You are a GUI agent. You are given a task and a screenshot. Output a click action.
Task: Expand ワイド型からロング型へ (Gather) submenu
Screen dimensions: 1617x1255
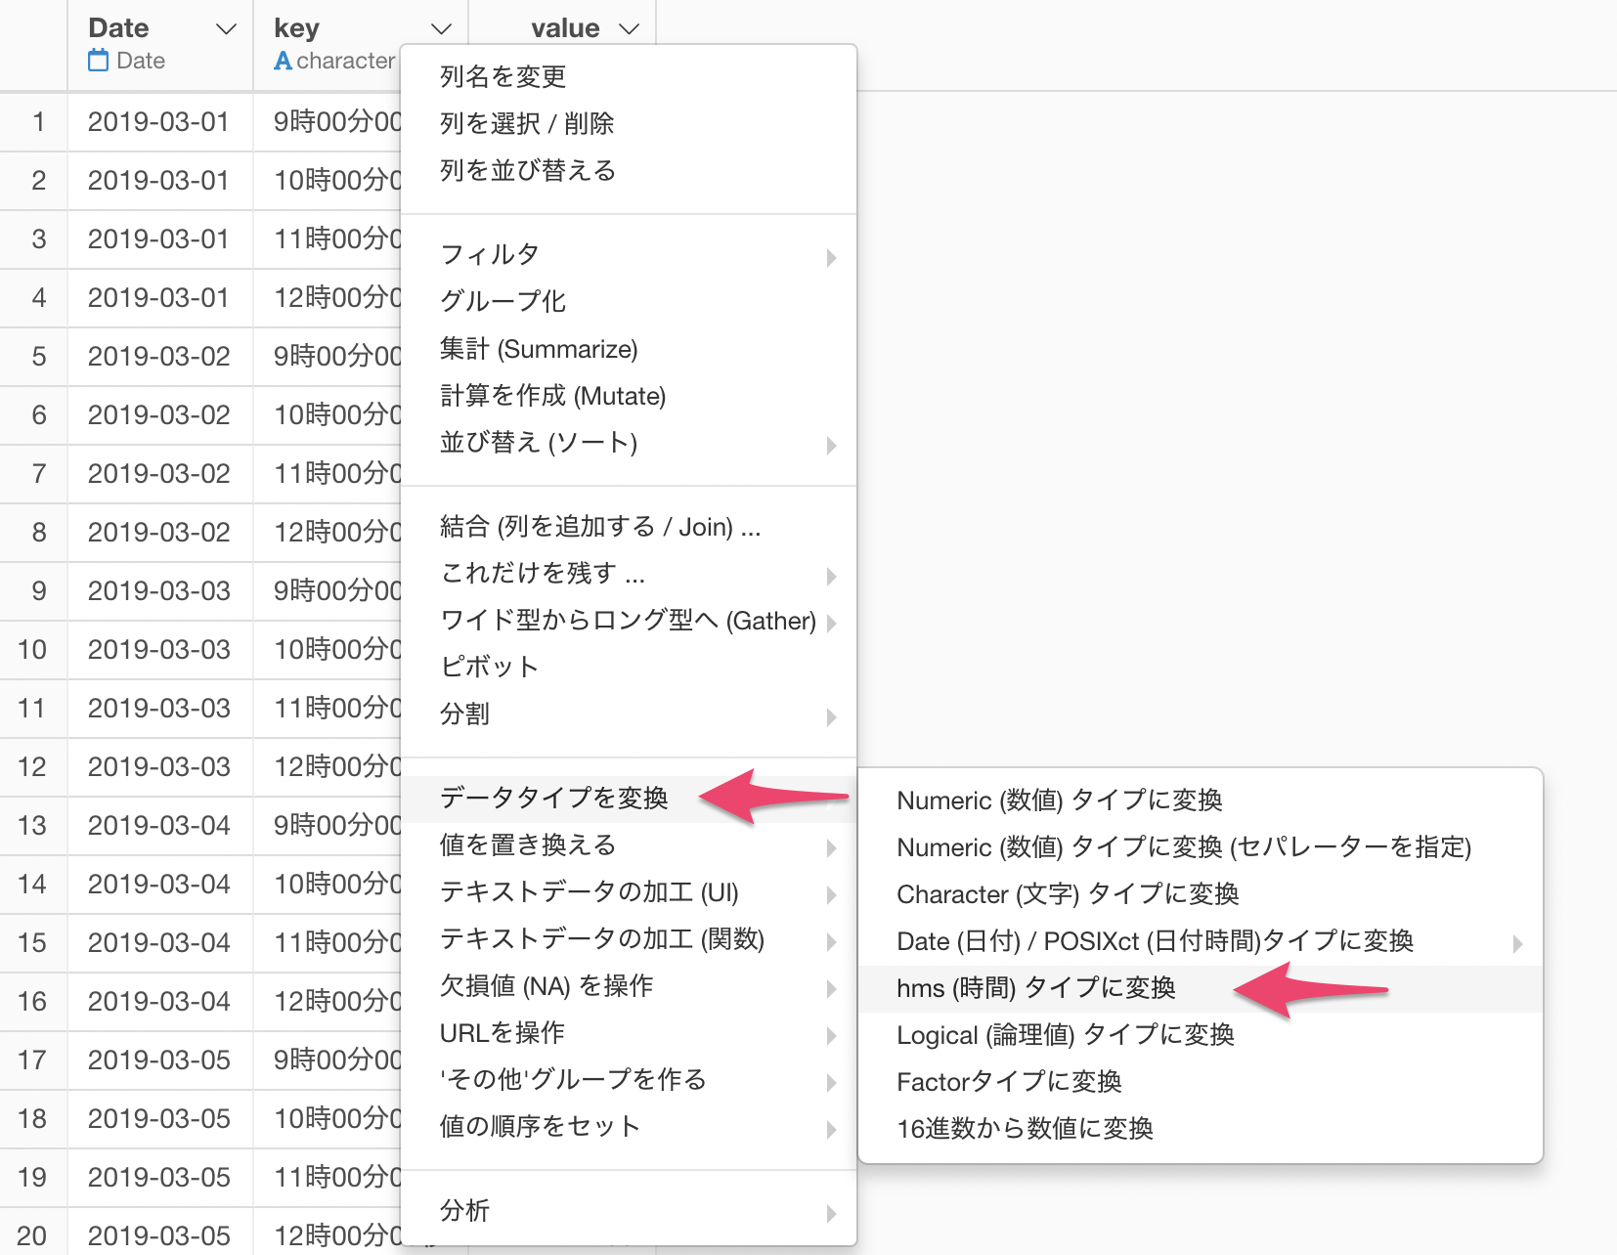pos(629,621)
